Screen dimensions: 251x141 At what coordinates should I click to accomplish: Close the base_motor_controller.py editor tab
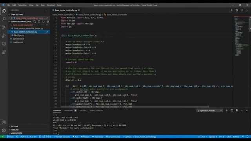click(79, 10)
